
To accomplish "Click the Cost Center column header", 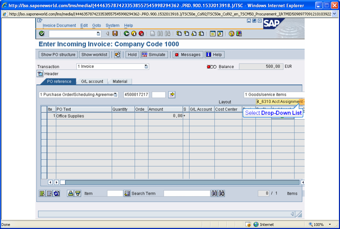I will coord(228,109).
